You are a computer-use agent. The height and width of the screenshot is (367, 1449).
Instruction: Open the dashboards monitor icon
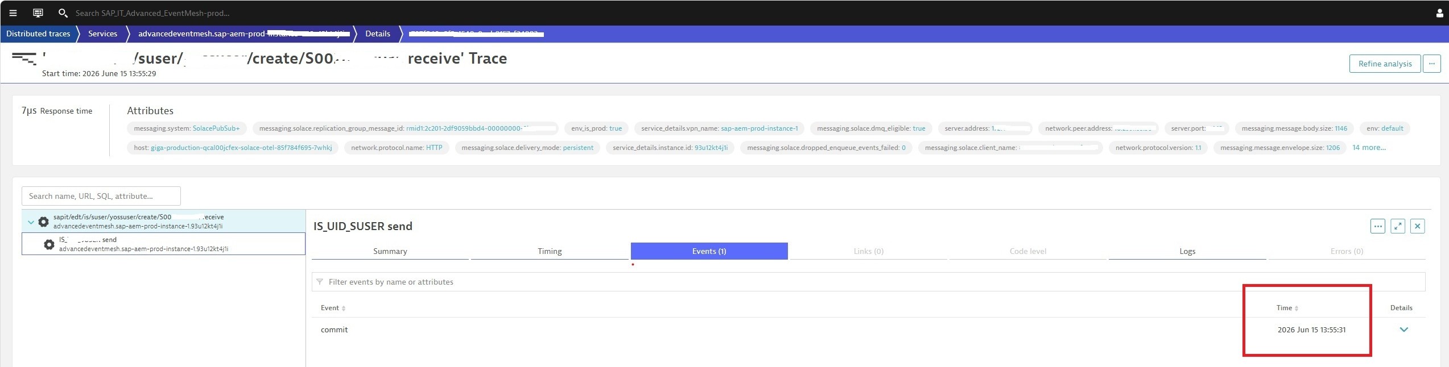38,12
